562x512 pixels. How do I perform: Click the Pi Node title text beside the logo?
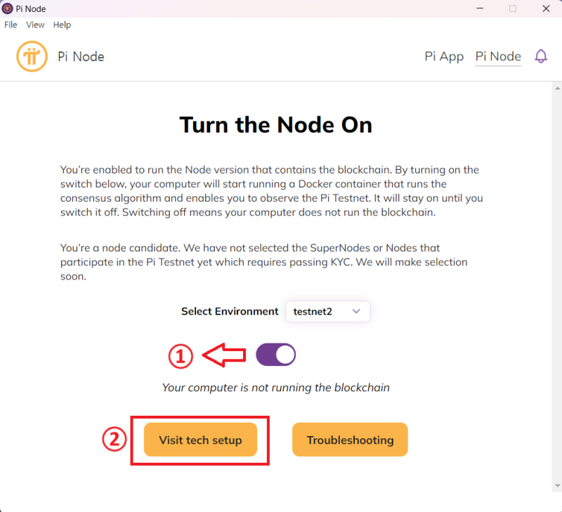pos(81,56)
